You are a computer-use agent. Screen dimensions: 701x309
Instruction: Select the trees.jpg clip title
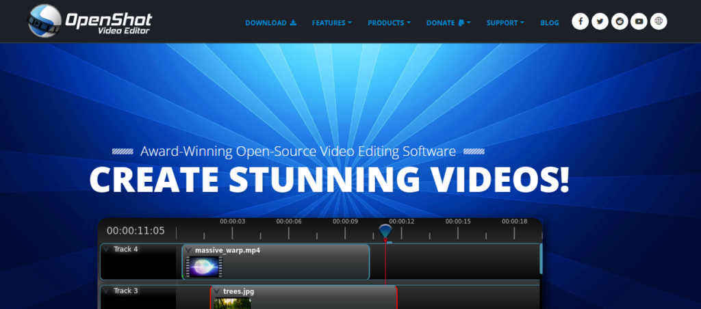(x=239, y=292)
